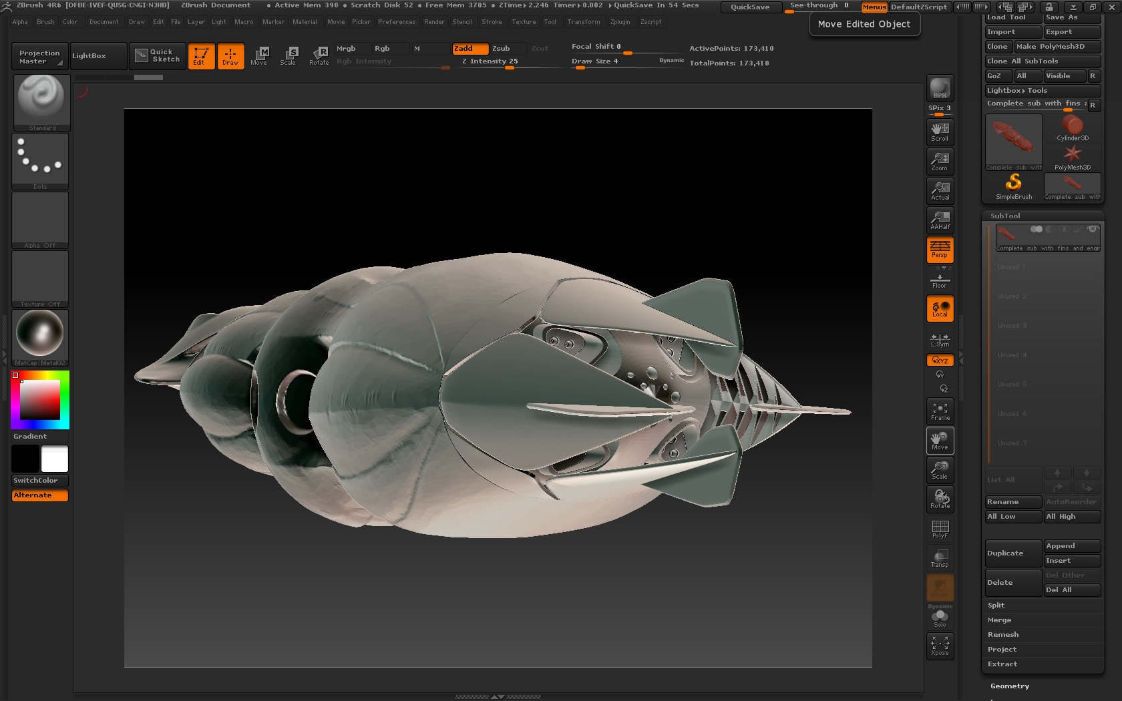The height and width of the screenshot is (701, 1122).
Task: Toggle the Transp transparency button
Action: pyautogui.click(x=940, y=558)
